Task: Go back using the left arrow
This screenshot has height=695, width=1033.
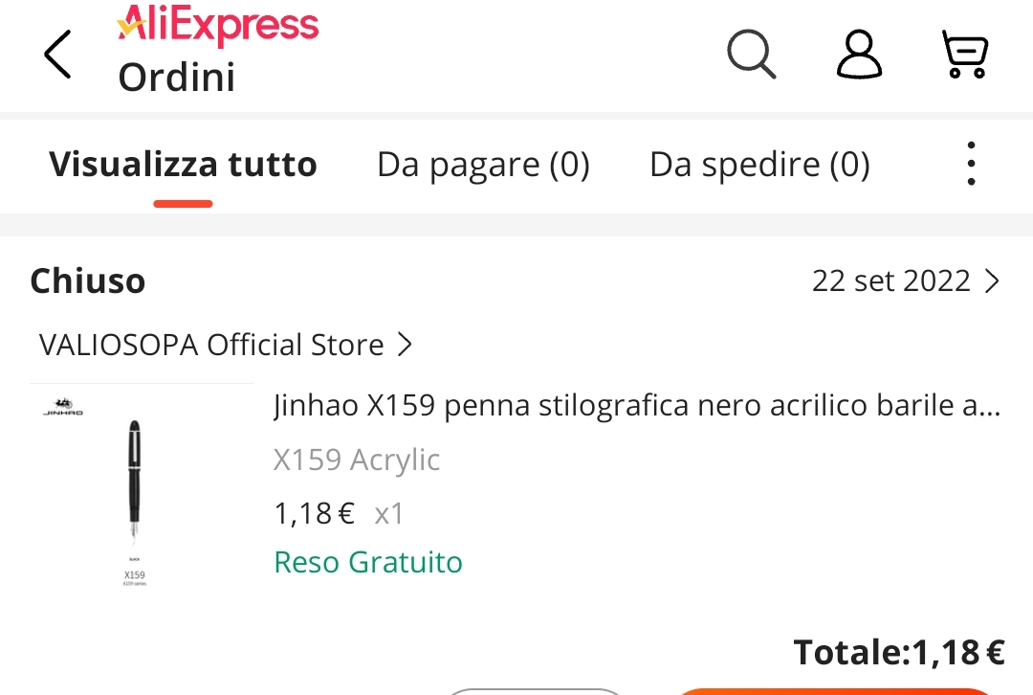Action: [x=57, y=54]
